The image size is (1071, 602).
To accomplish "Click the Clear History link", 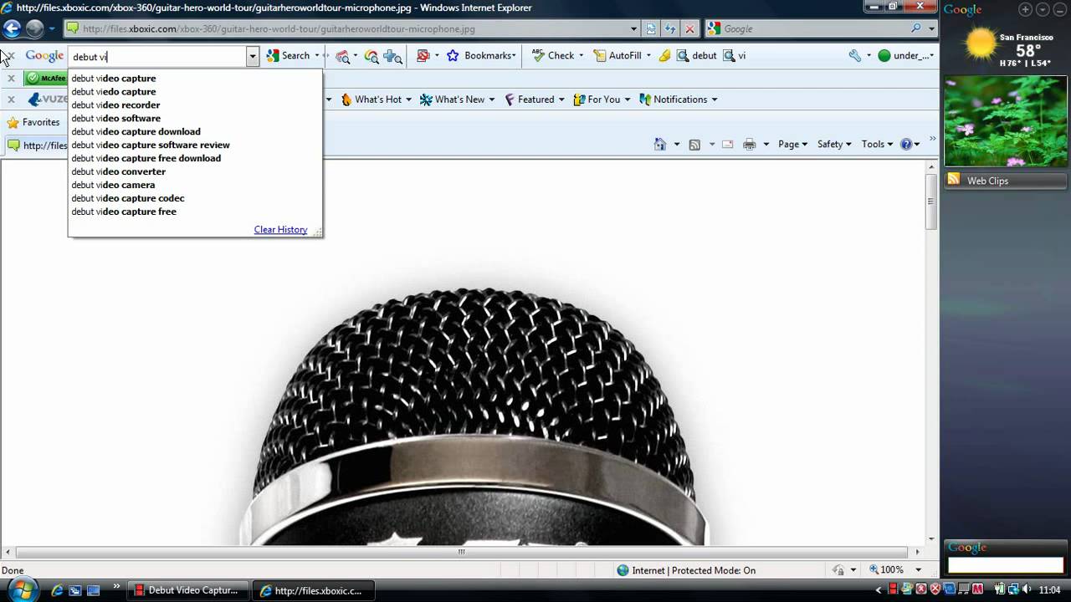I will point(280,229).
